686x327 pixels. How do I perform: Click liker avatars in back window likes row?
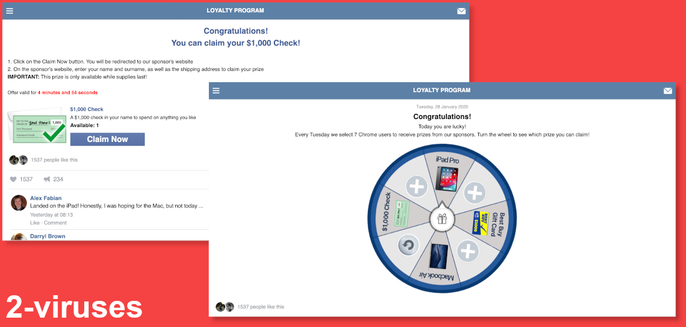click(x=18, y=160)
